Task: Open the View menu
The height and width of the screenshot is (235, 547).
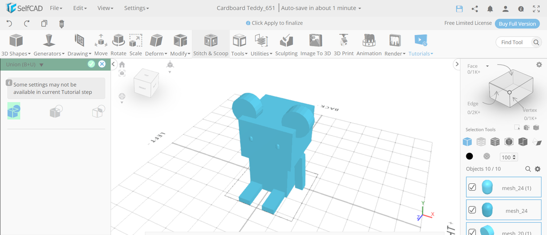Action: 105,8
